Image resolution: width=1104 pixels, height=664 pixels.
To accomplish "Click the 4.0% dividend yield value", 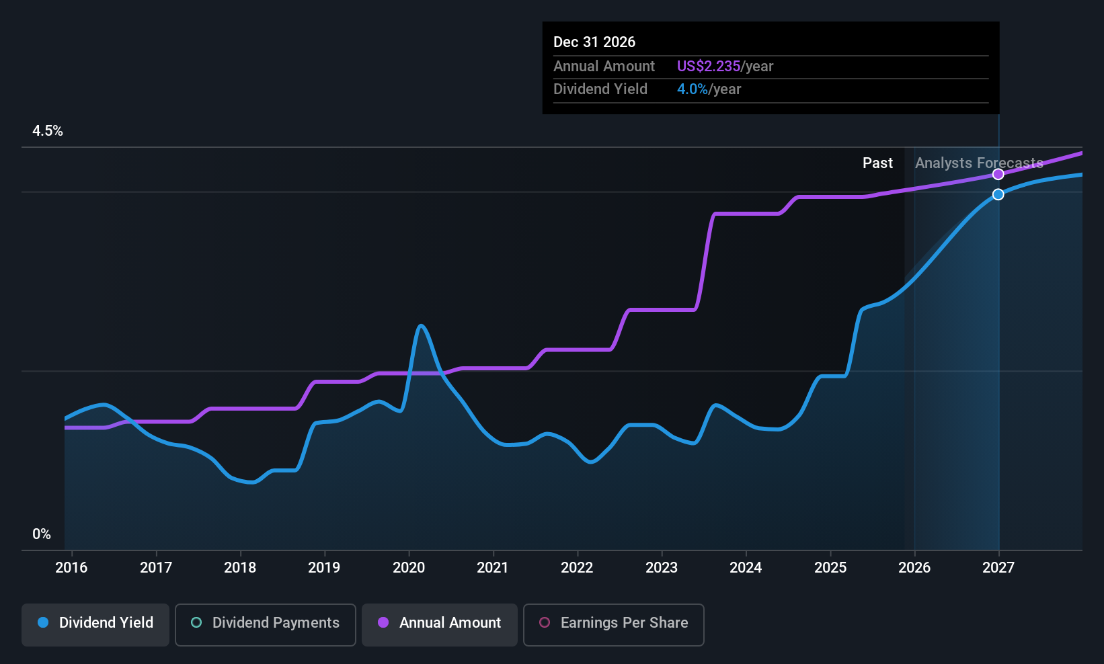I will tap(692, 89).
